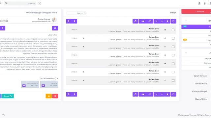Click clipboard icon in top-right header
The image size is (211, 118).
tap(199, 4)
